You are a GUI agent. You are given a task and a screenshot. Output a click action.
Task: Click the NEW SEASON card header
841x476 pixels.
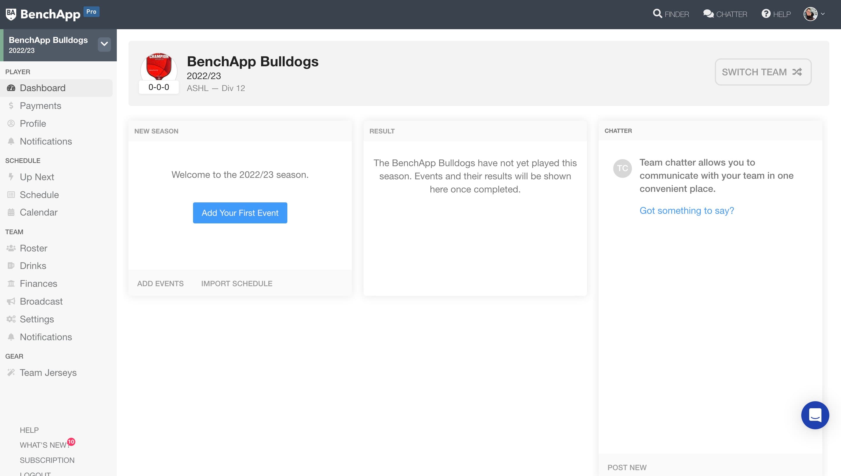click(240, 131)
